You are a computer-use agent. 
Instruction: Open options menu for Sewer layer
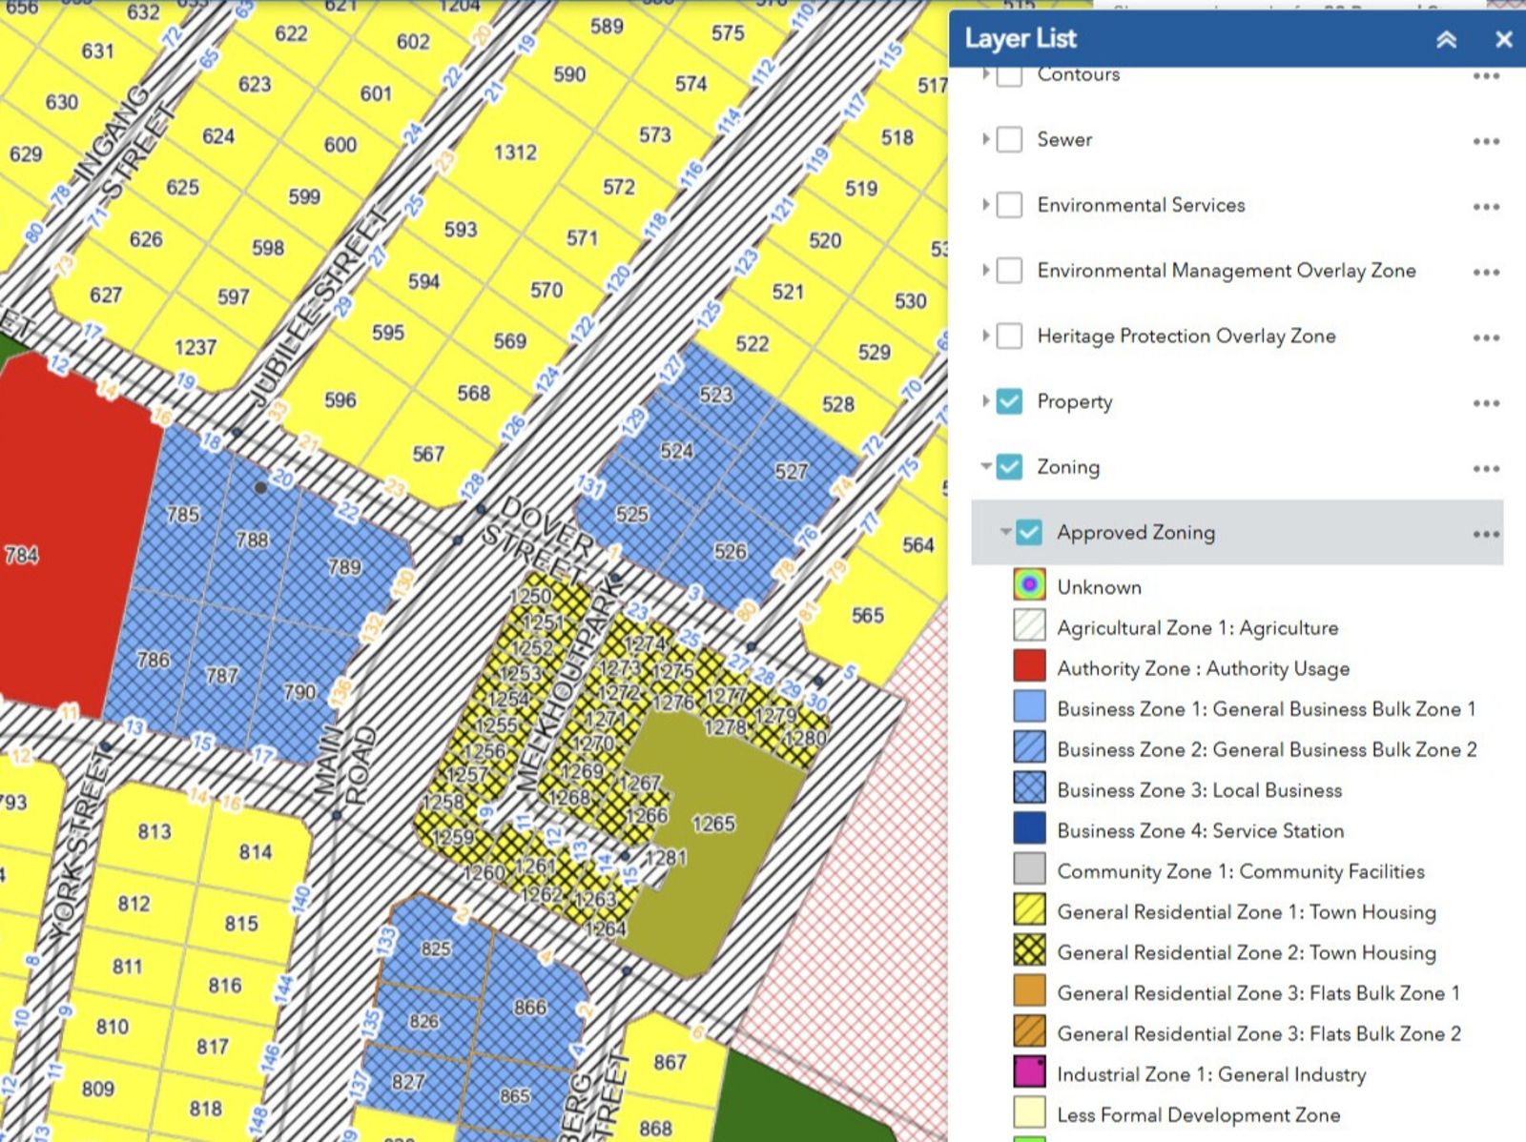(1485, 141)
